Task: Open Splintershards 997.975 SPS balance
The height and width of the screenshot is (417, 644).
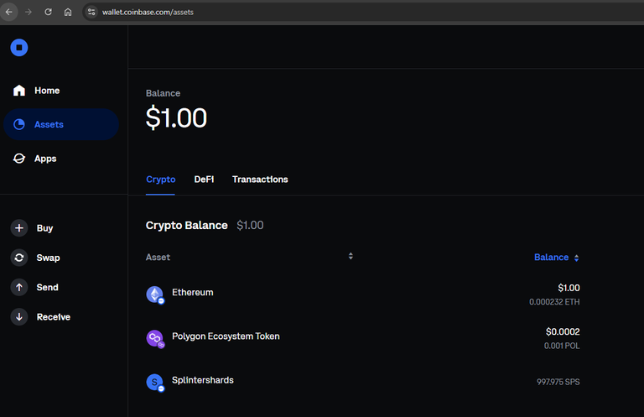Action: pyautogui.click(x=558, y=382)
